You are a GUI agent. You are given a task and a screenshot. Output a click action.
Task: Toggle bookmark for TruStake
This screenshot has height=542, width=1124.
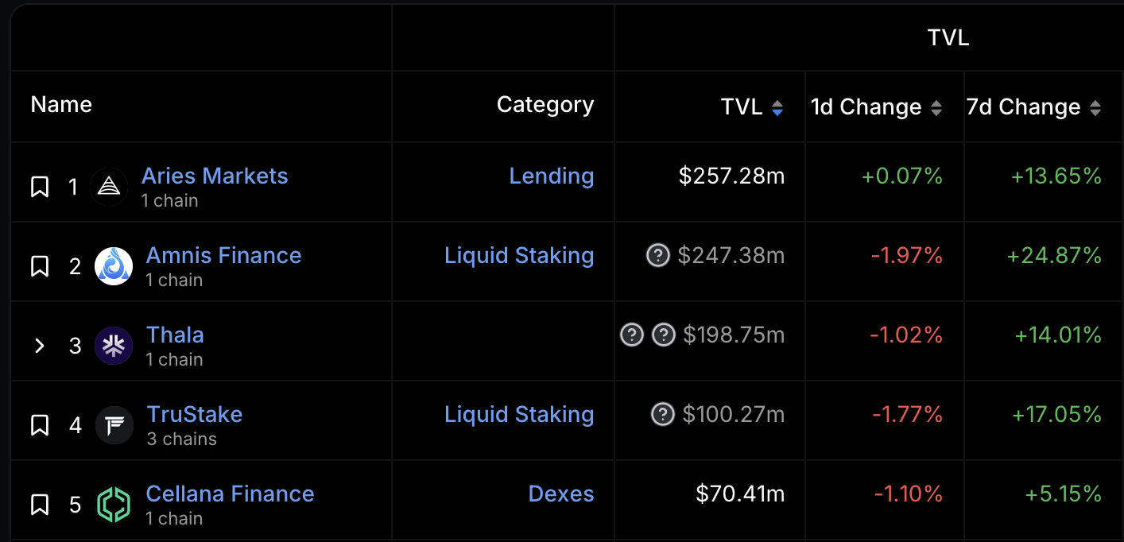point(40,425)
